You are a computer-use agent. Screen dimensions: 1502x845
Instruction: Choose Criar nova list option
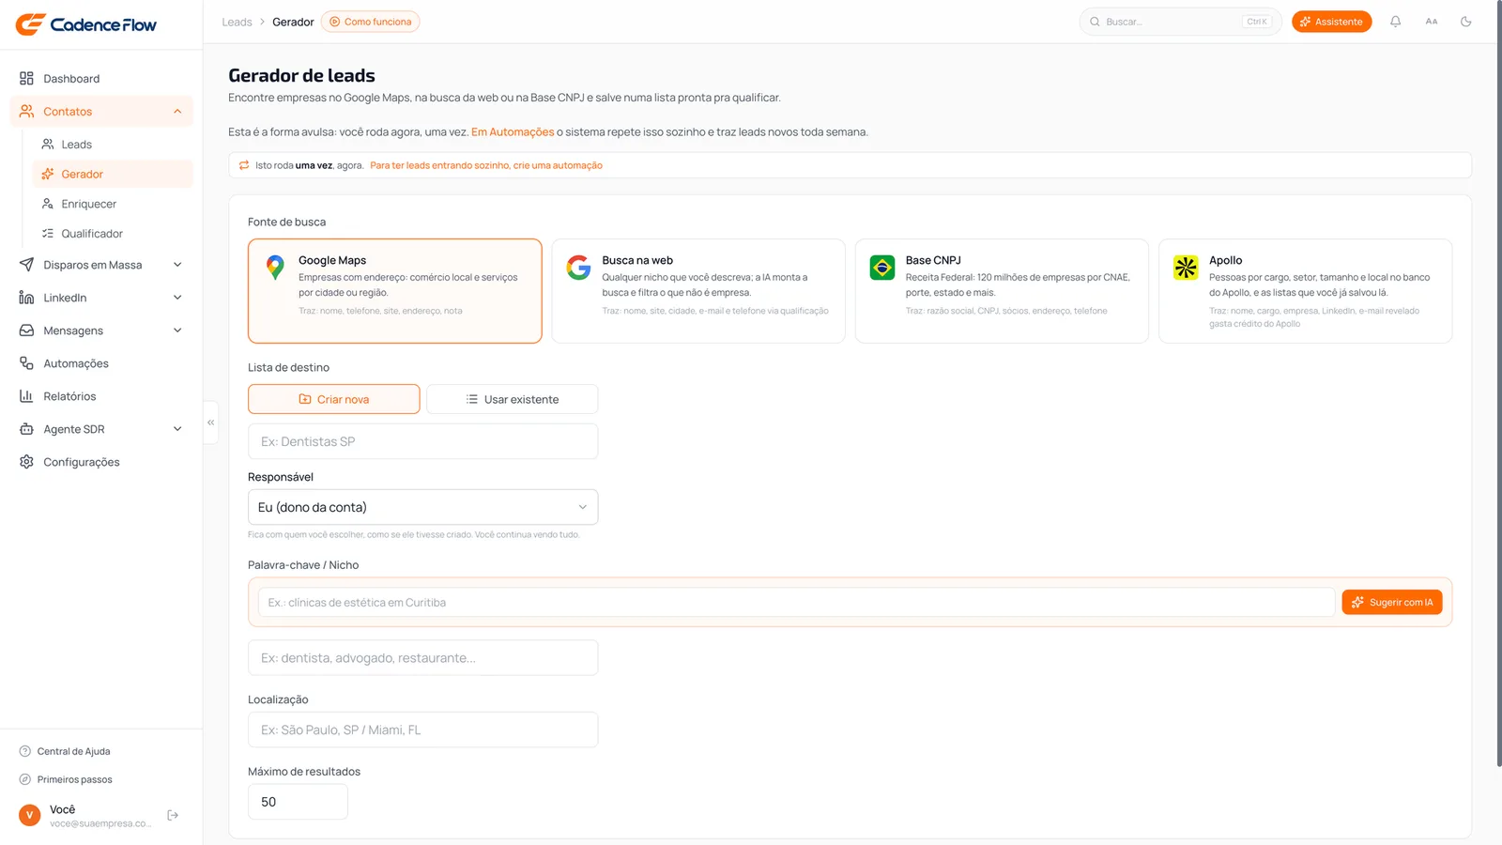334,399
